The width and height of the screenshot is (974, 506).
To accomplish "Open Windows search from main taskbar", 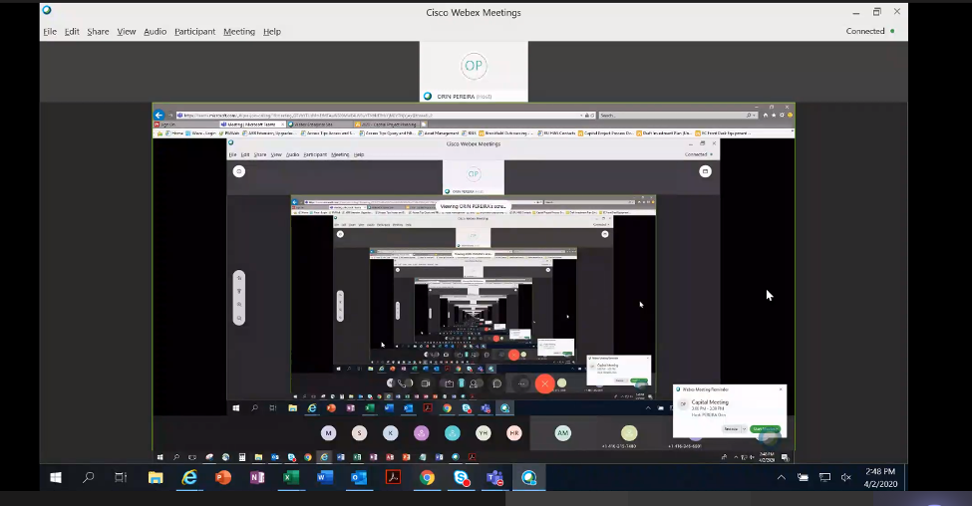I will (x=88, y=477).
